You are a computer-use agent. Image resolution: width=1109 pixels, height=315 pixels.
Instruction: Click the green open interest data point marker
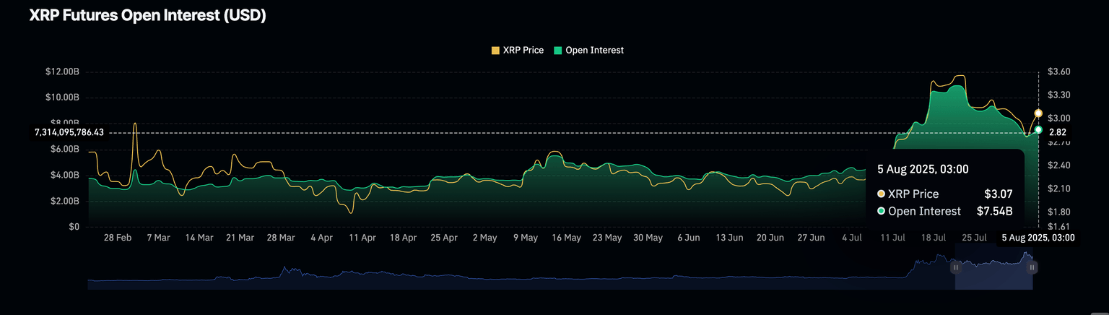pyautogui.click(x=1038, y=130)
